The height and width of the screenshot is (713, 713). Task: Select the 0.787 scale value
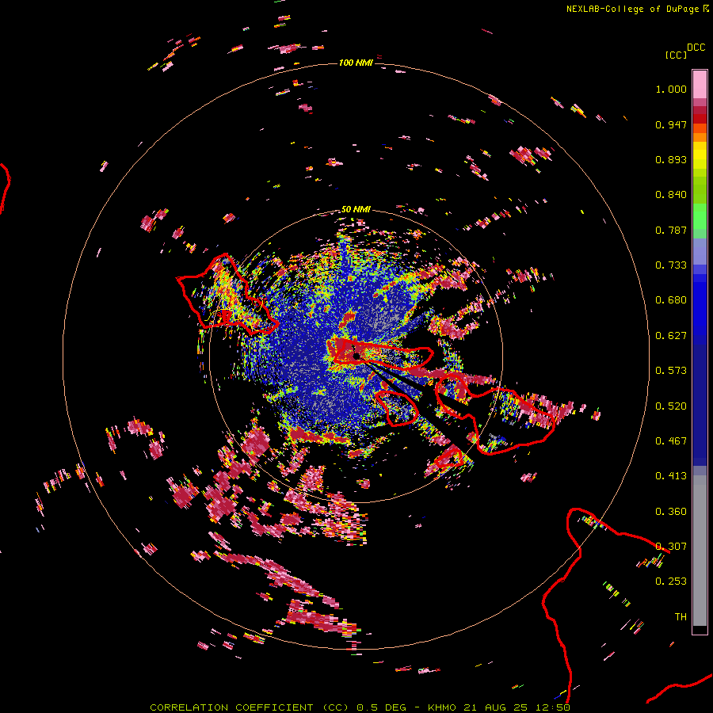click(671, 230)
